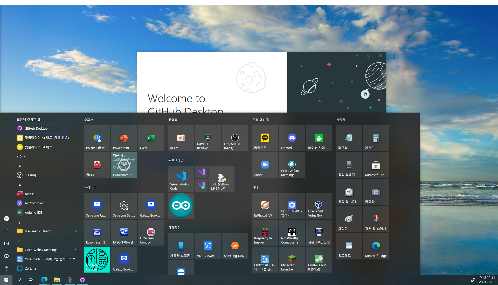Launch Logitech Options tile
Screen dimensions: 498x285
point(97,260)
